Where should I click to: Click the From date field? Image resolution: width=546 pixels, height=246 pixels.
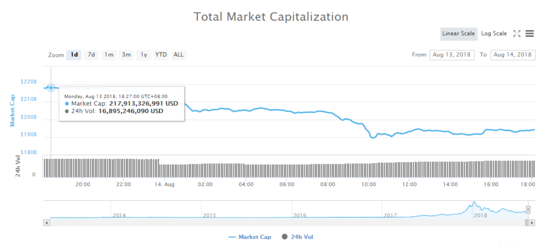pyautogui.click(x=452, y=55)
